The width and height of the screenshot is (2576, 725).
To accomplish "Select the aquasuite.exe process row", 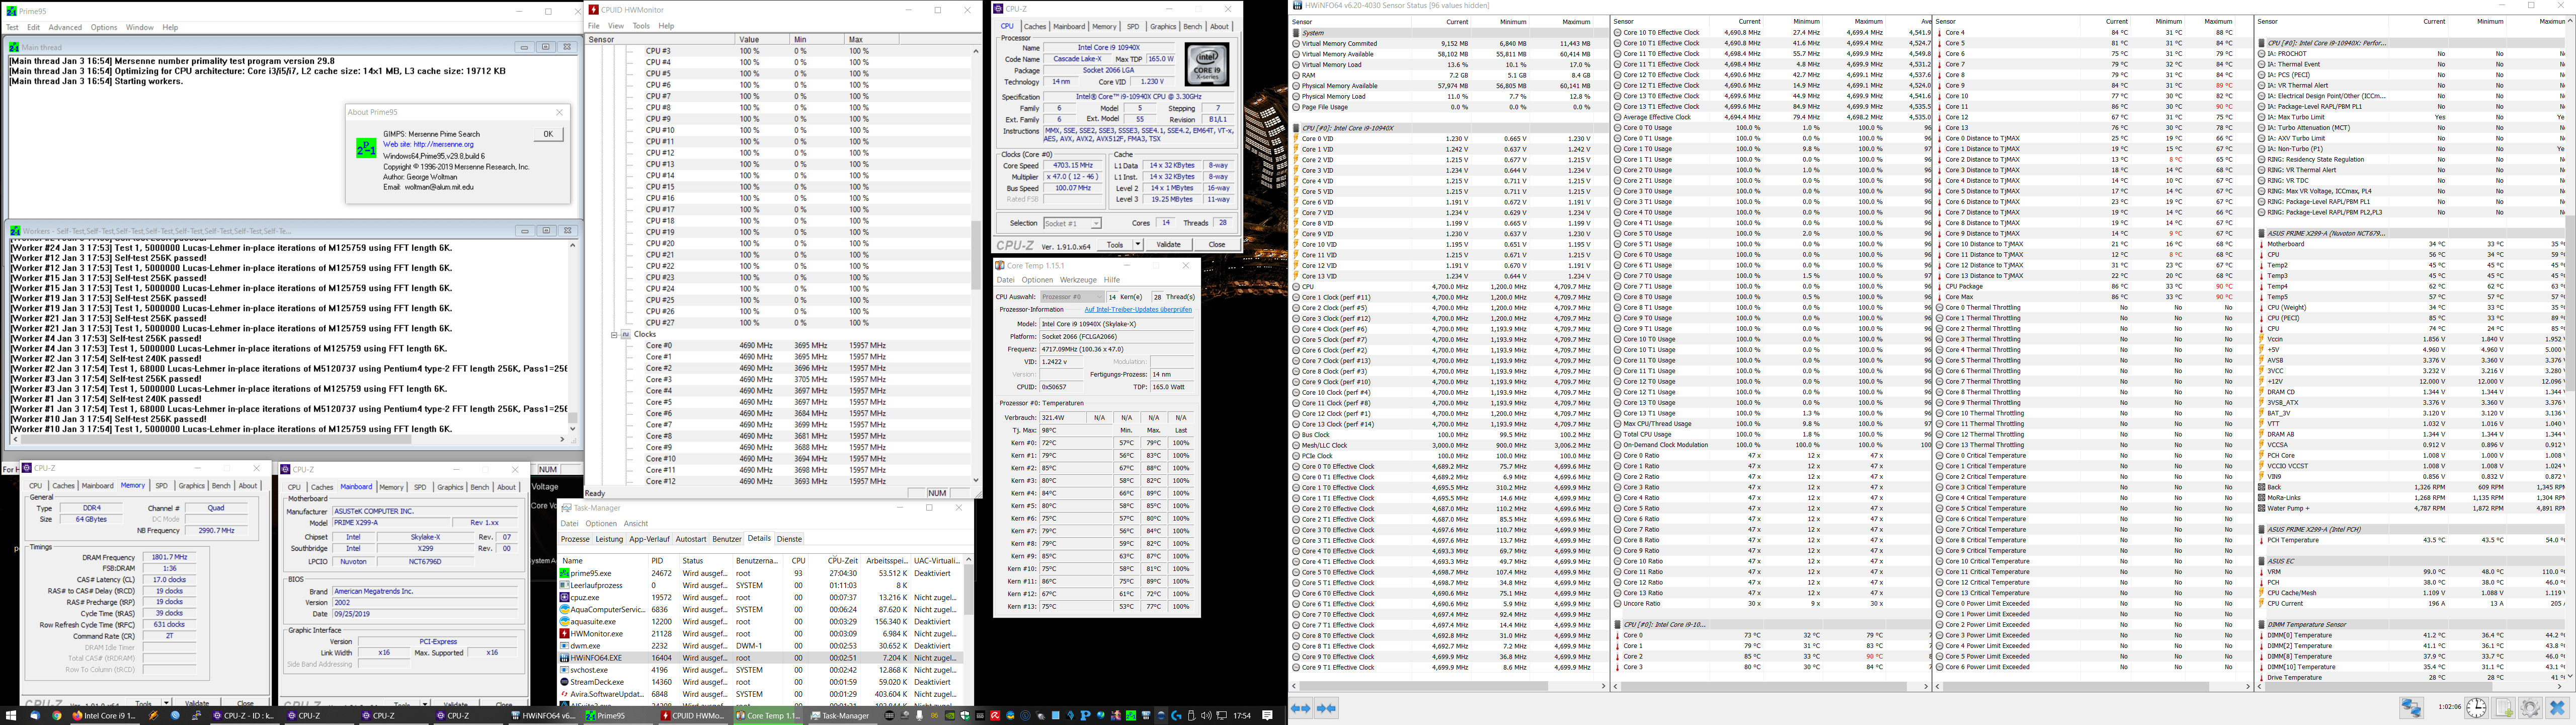I will click(x=760, y=622).
